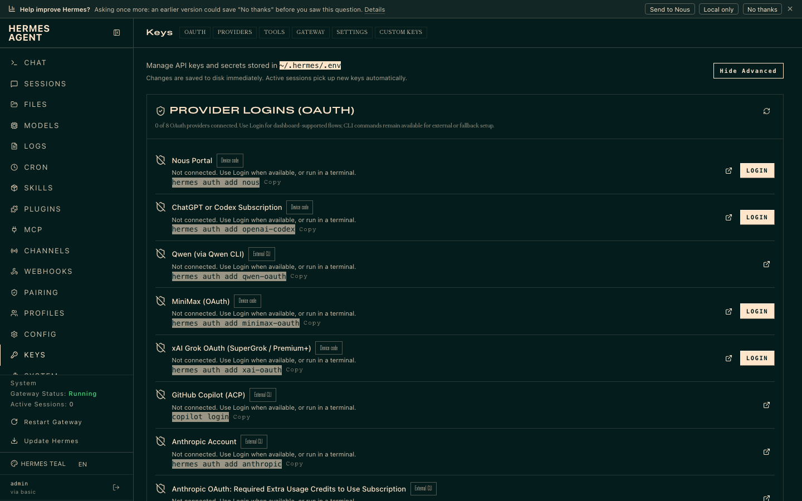802x501 pixels.
Task: Open xAI Grok OAuth external link icon
Action: tap(728, 358)
